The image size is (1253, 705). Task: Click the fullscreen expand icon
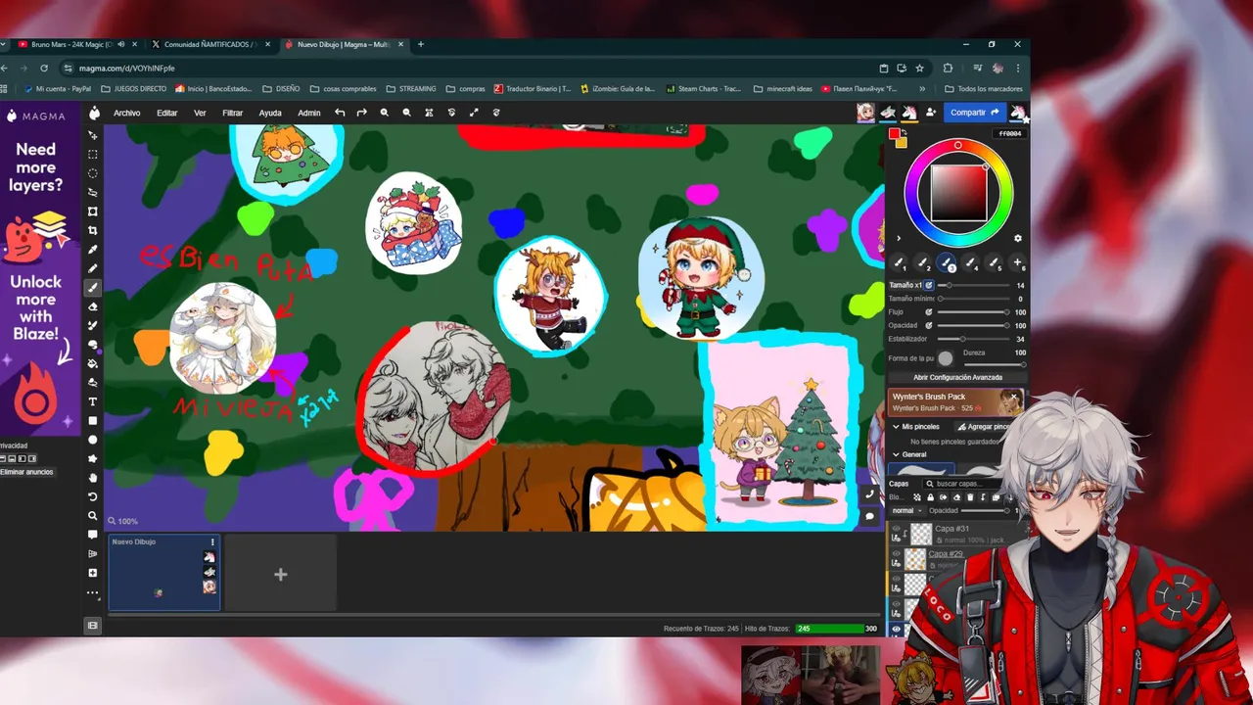[x=474, y=113]
